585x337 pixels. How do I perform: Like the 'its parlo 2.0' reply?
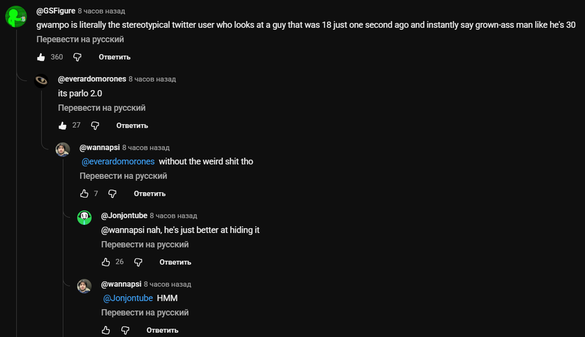(63, 125)
